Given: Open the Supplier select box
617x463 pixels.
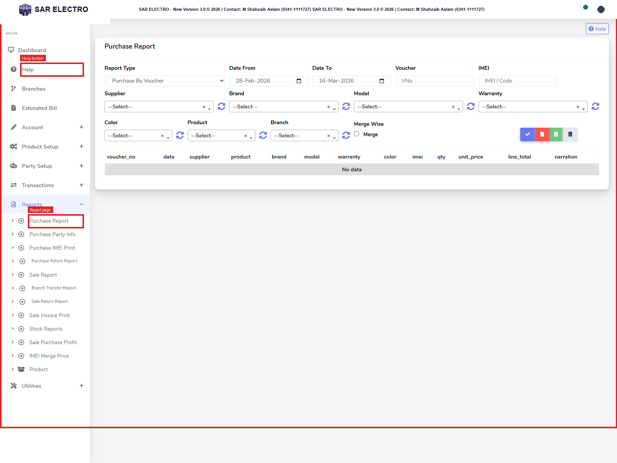Looking at the screenshot, I should tap(159, 106).
